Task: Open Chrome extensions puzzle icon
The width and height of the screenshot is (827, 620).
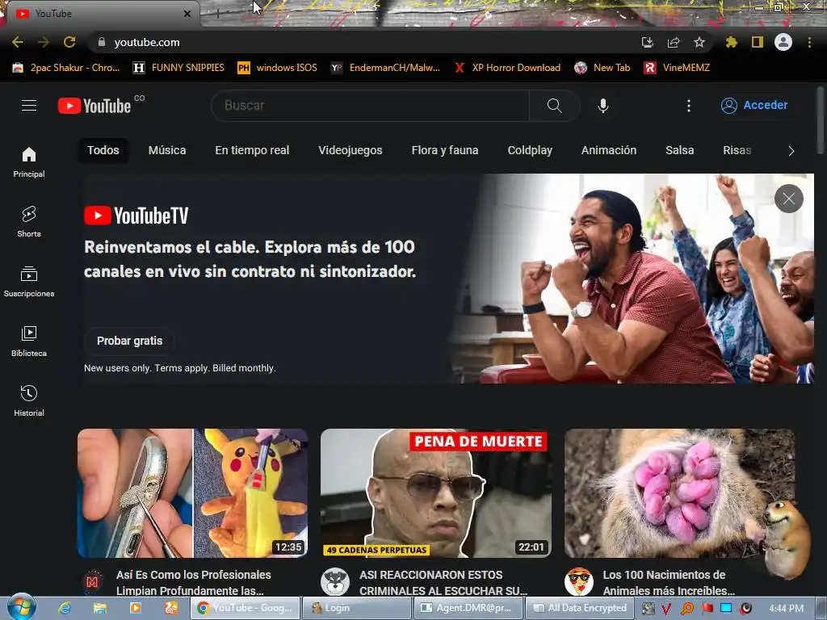Action: coord(732,42)
